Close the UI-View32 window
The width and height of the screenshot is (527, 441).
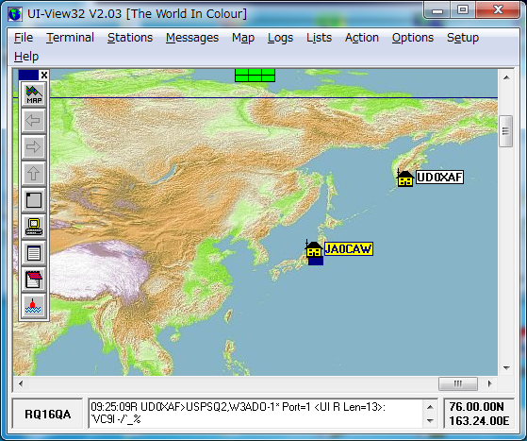coord(498,10)
